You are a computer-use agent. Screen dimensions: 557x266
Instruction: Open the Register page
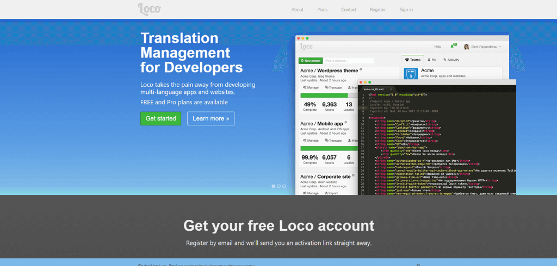377,10
